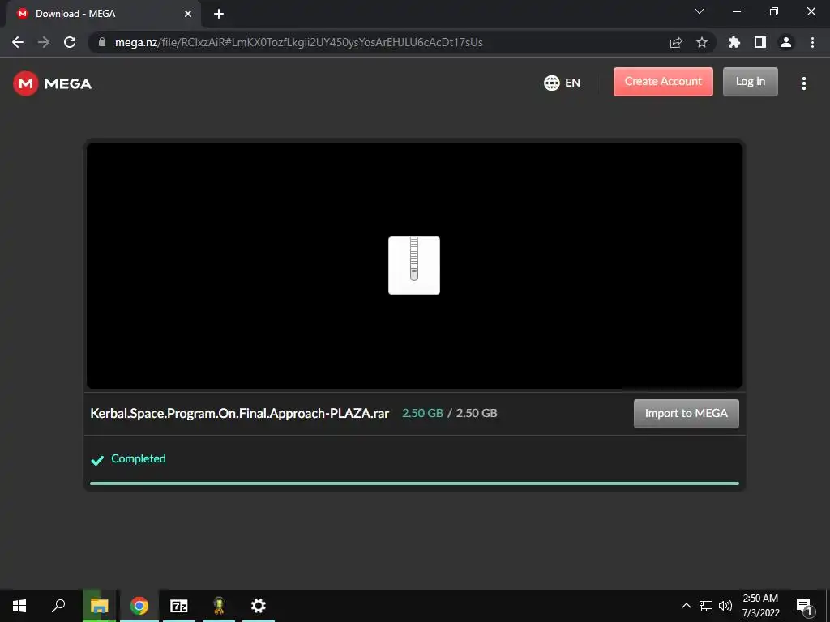Click the Kerbal.Space.Program file name

coord(240,414)
